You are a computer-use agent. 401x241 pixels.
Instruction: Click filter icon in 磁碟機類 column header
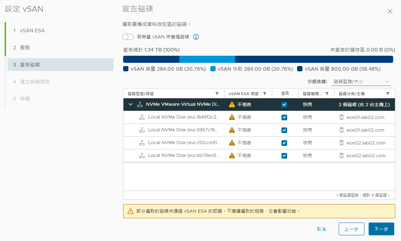327,94
